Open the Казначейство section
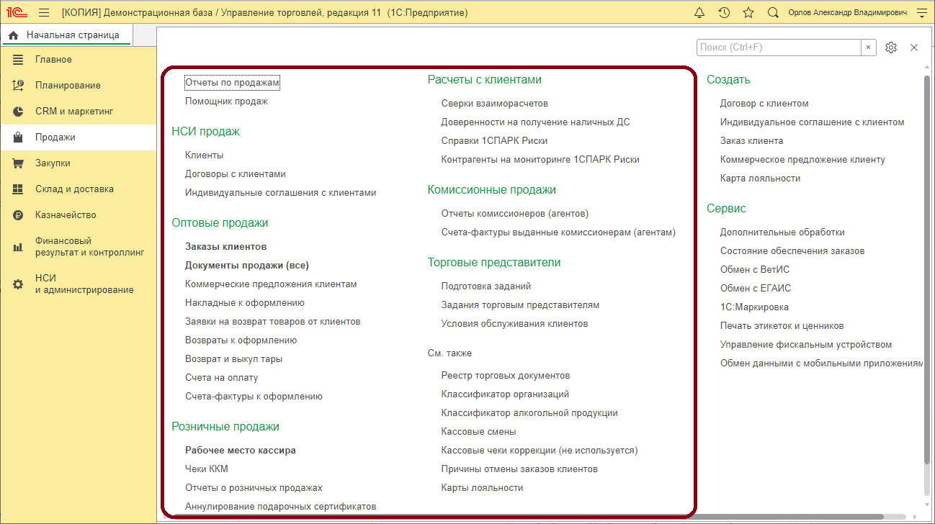The height and width of the screenshot is (524, 935). point(66,215)
